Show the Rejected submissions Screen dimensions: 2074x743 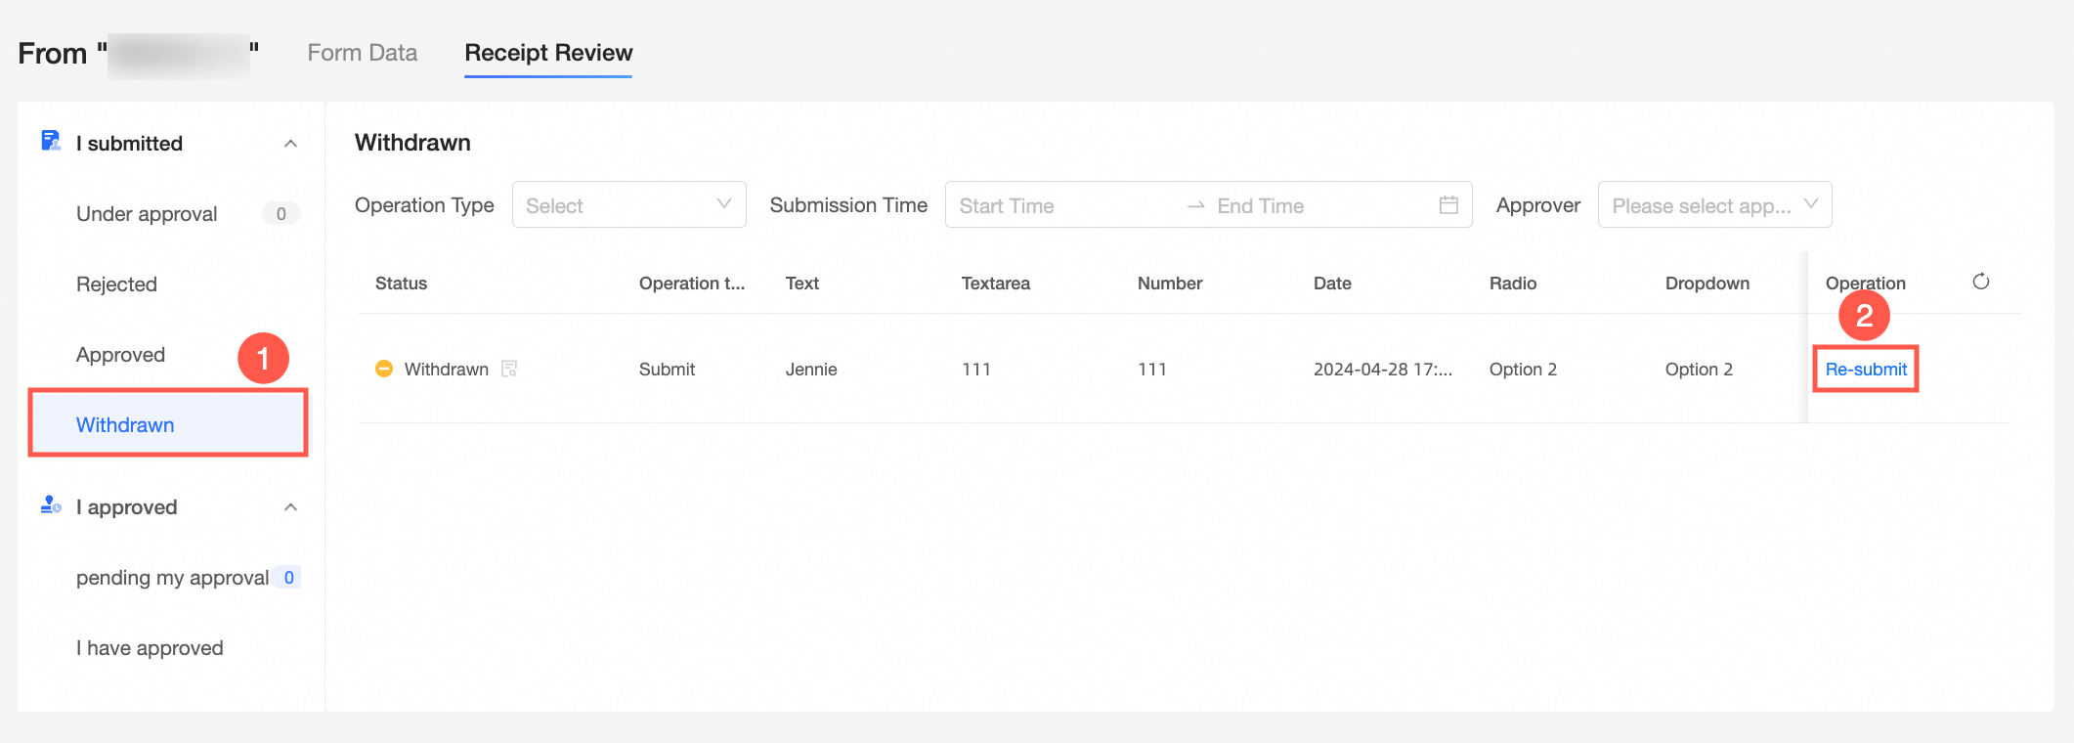tap(116, 284)
